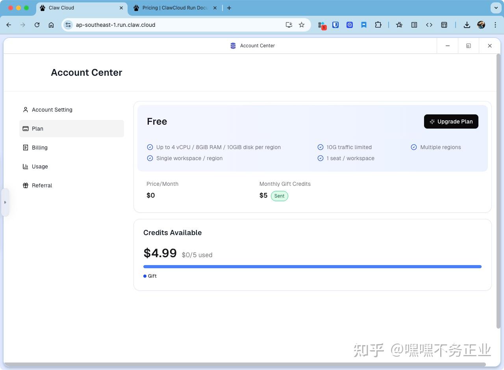This screenshot has height=370, width=504.
Task: Open a new browser tab
Action: (229, 8)
